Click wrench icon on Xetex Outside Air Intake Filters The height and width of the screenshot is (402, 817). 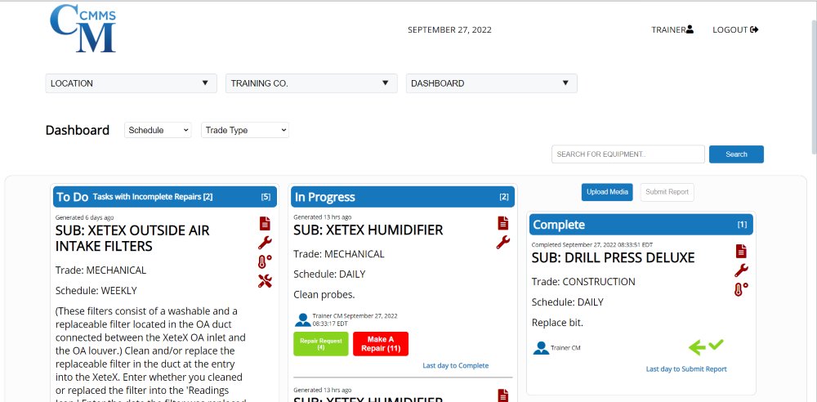pyautogui.click(x=266, y=243)
